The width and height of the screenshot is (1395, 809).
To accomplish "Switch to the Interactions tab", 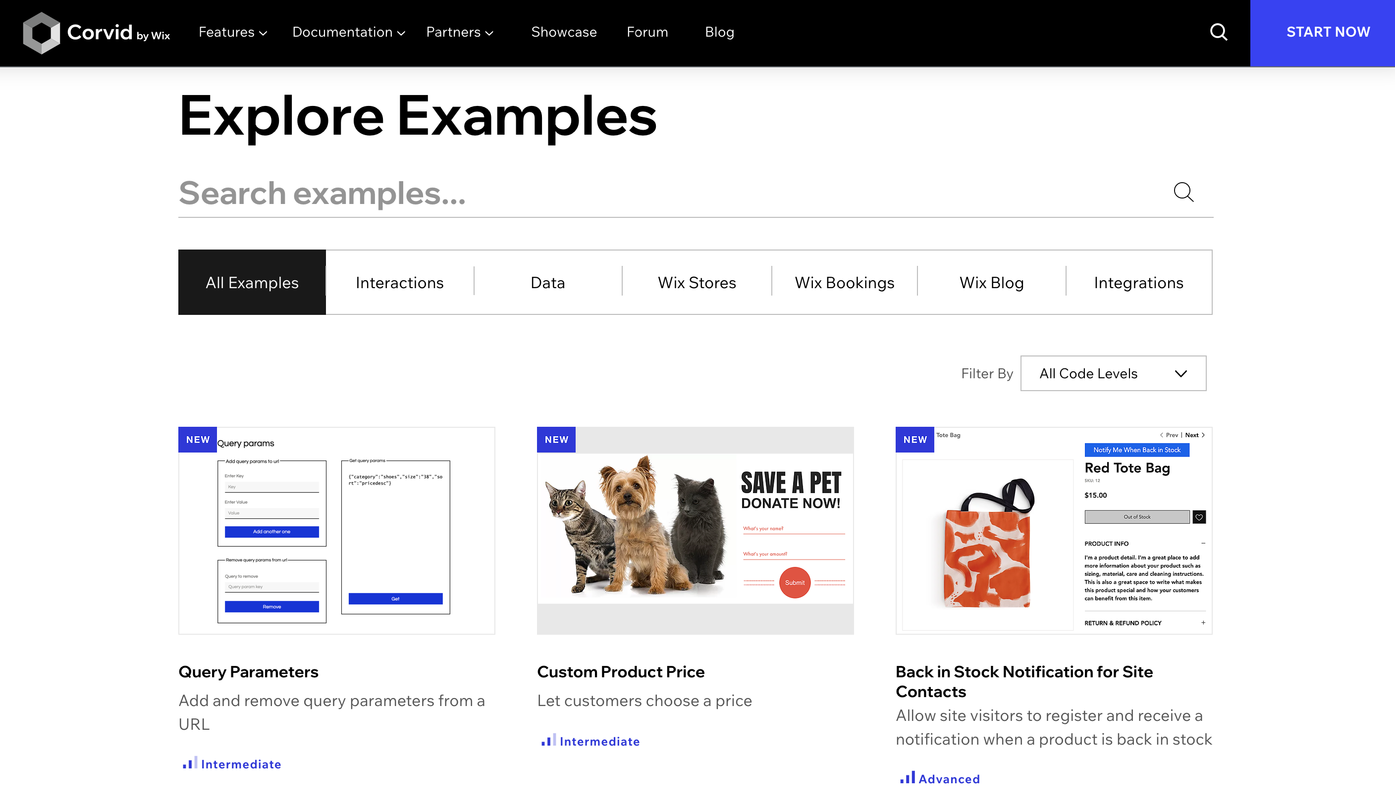I will (400, 282).
